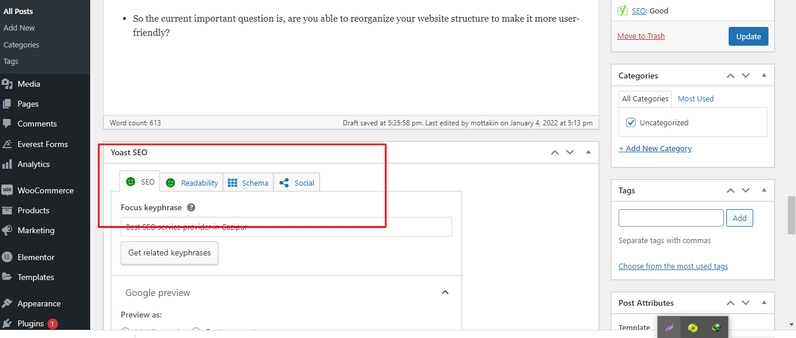Image resolution: width=796 pixels, height=338 pixels.
Task: Collapse the Yoast SEO meta box
Action: 588,152
